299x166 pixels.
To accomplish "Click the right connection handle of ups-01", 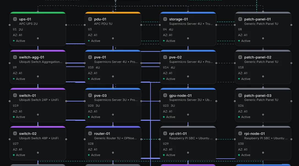I will pos(66,25).
